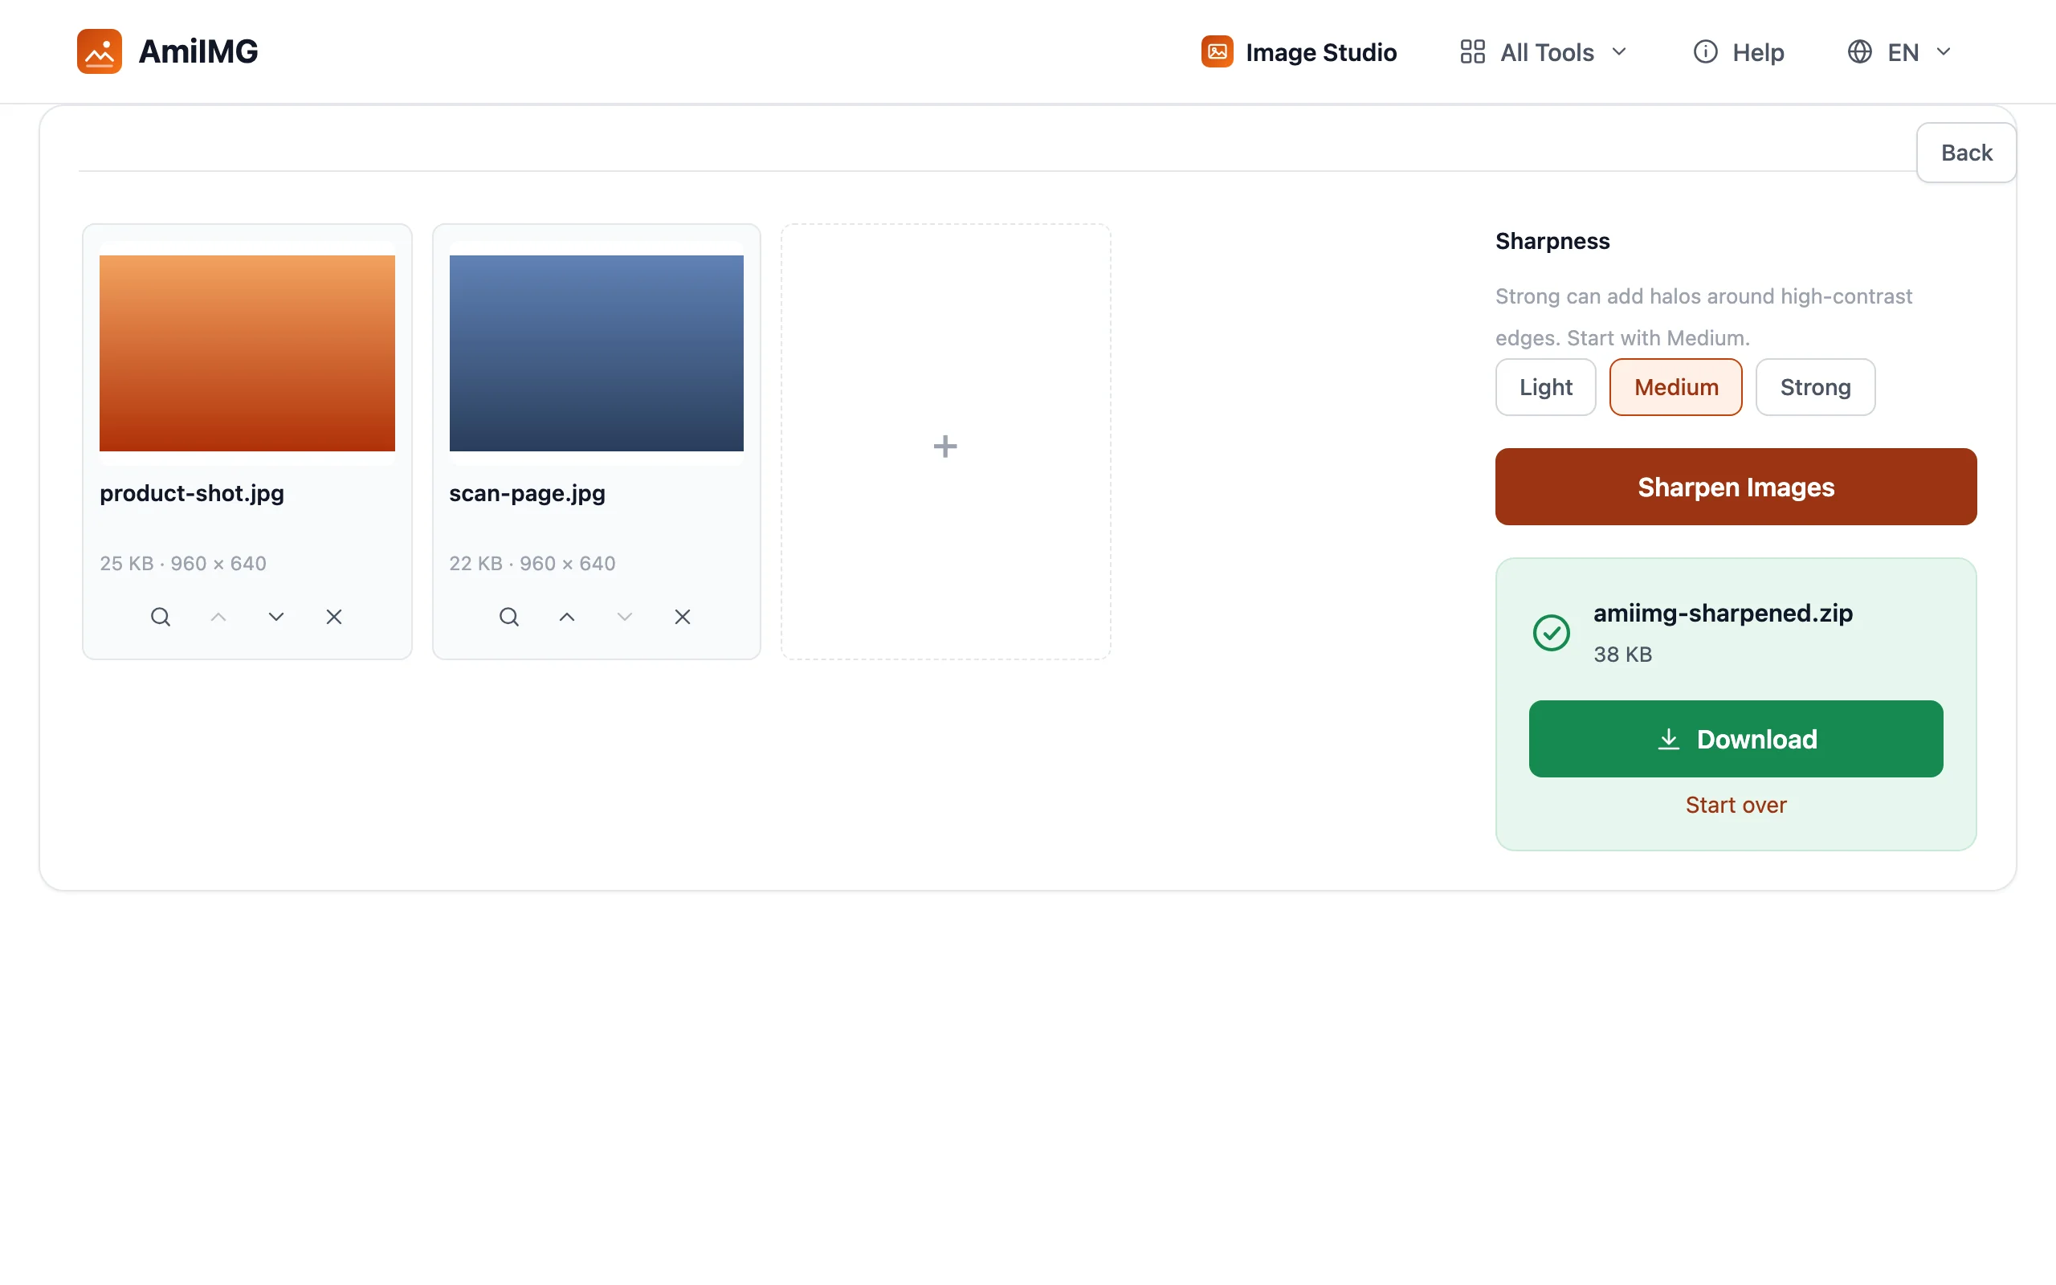The width and height of the screenshot is (2056, 1285).
Task: Select Light sharpness option
Action: 1545,388
